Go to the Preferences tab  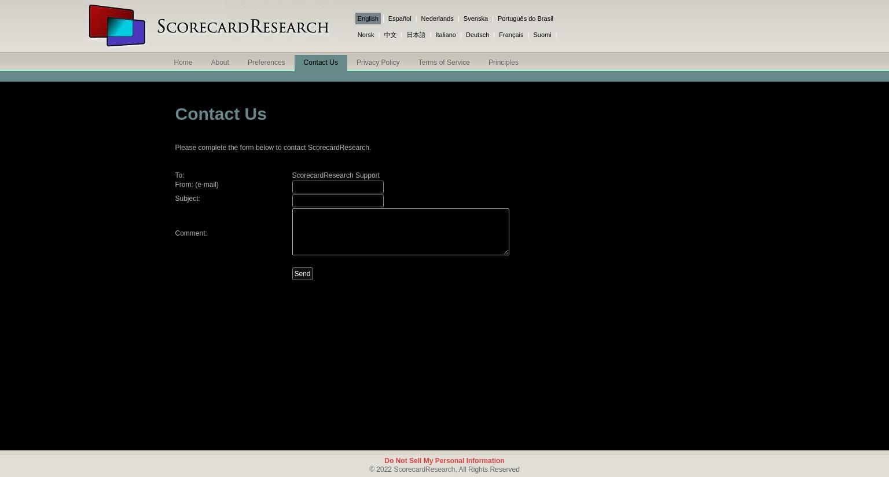click(266, 63)
